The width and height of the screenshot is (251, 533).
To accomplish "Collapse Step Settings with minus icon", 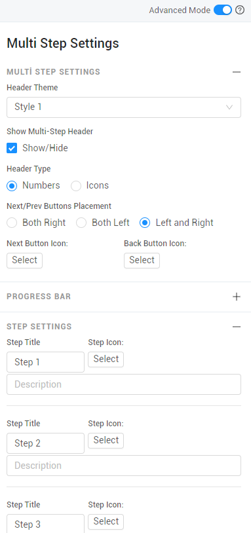I will 237,327.
